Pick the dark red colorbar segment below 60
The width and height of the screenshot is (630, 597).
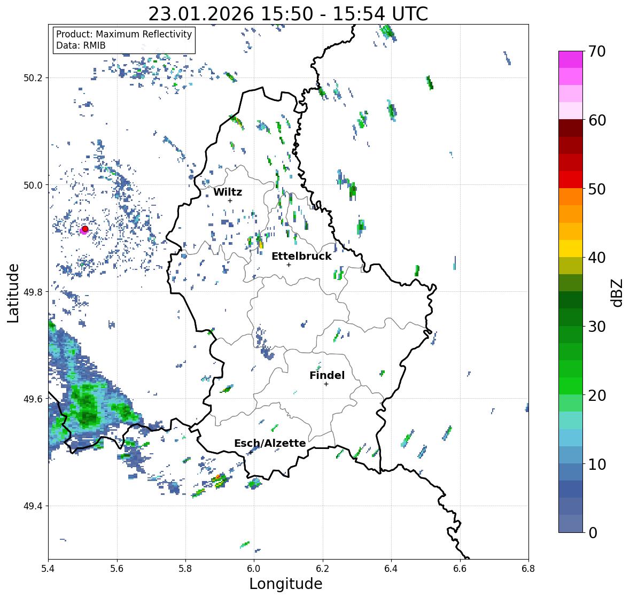(571, 128)
